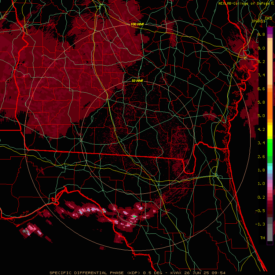Pick the yellow band in the color scale
Image resolution: width=275 pixels, height=275 pixels.
click(270, 131)
